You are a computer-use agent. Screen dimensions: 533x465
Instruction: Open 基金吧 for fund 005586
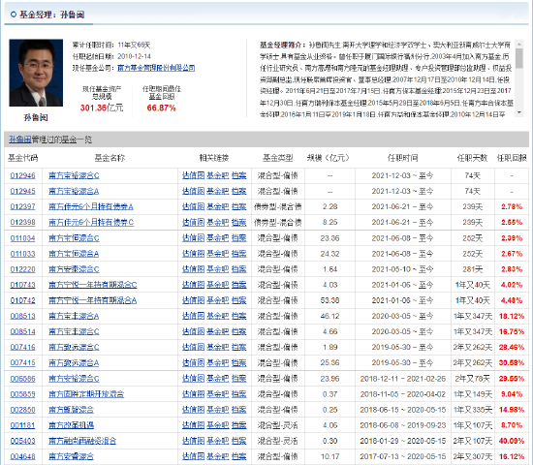218,379
